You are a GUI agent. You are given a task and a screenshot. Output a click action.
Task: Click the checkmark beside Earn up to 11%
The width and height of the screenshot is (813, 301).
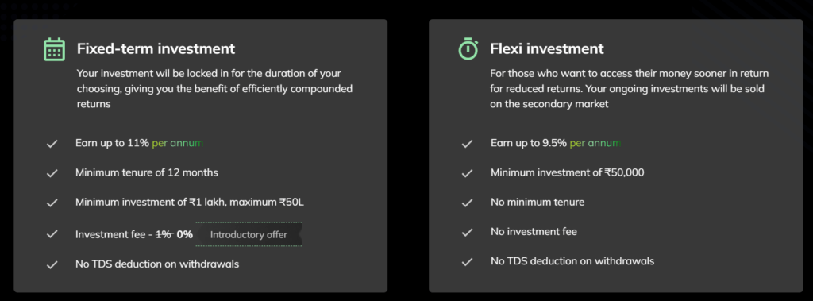52,144
